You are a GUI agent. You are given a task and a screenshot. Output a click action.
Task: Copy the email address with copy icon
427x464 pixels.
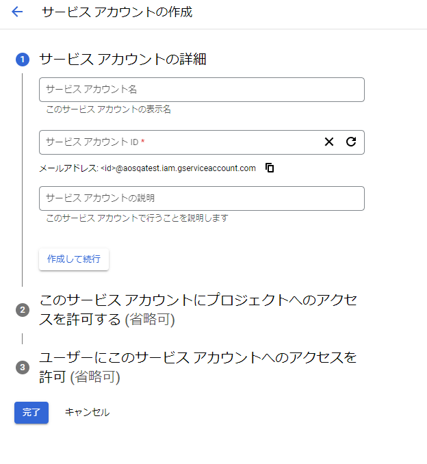270,168
